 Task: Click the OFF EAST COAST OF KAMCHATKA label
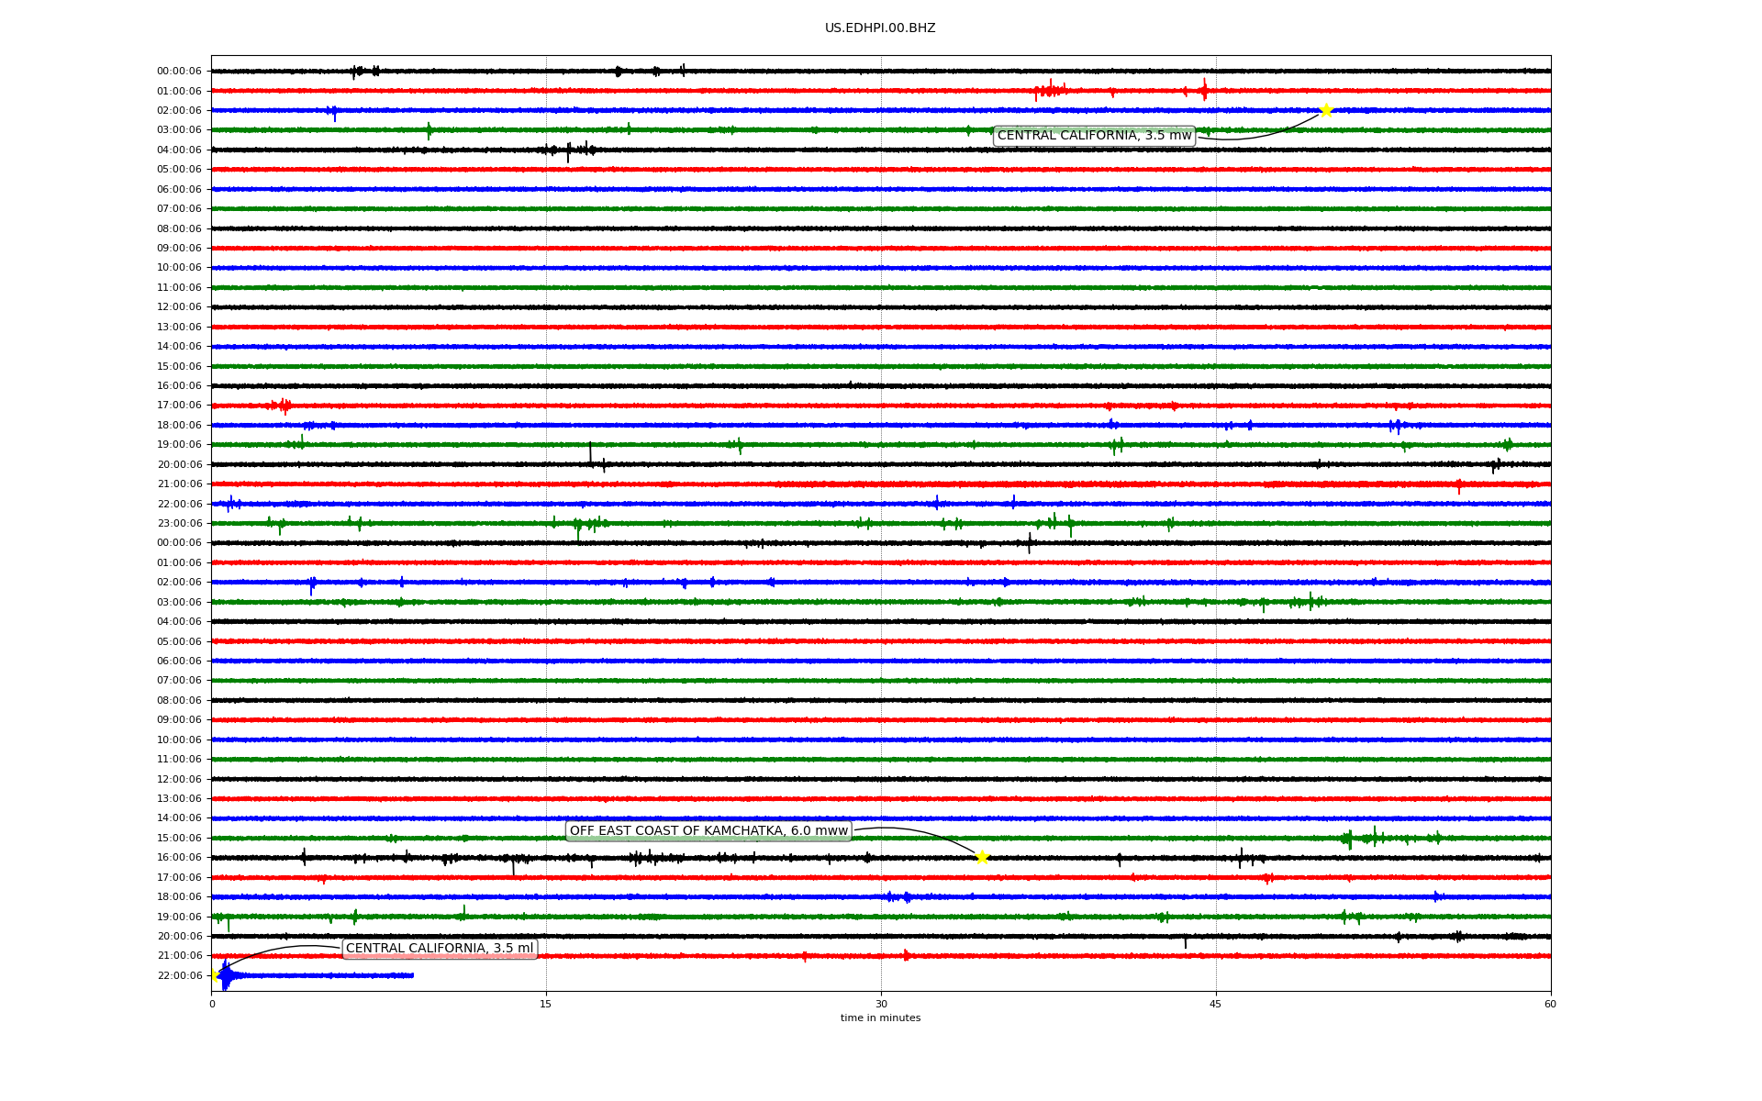tap(708, 831)
